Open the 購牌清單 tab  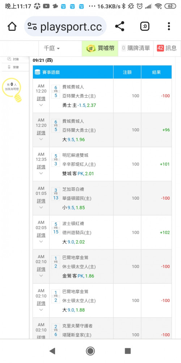point(136,48)
